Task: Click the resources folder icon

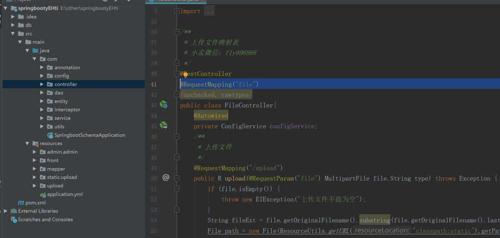Action: pyautogui.click(x=35, y=144)
